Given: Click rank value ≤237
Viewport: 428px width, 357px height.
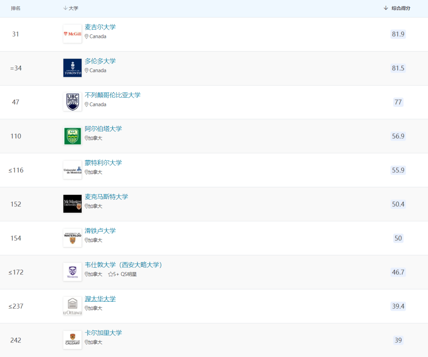Looking at the screenshot, I should 16,306.
